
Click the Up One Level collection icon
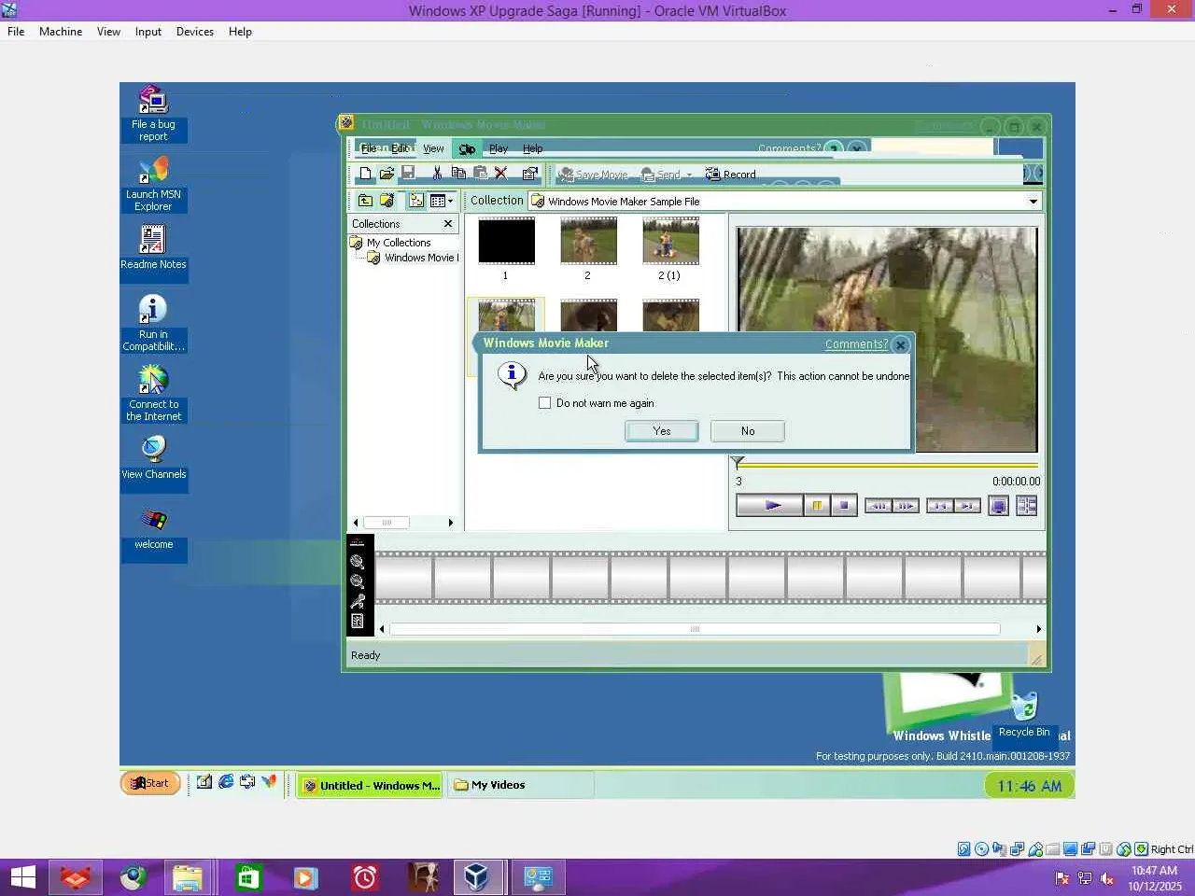(365, 201)
